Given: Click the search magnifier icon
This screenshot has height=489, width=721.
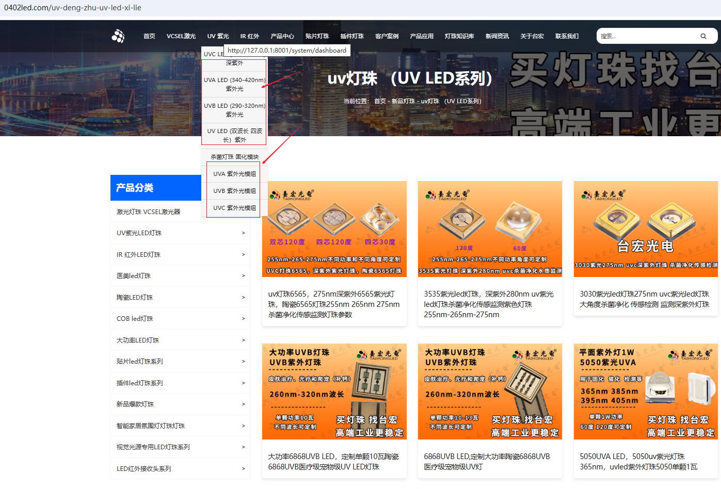Looking at the screenshot, I should click(x=703, y=36).
